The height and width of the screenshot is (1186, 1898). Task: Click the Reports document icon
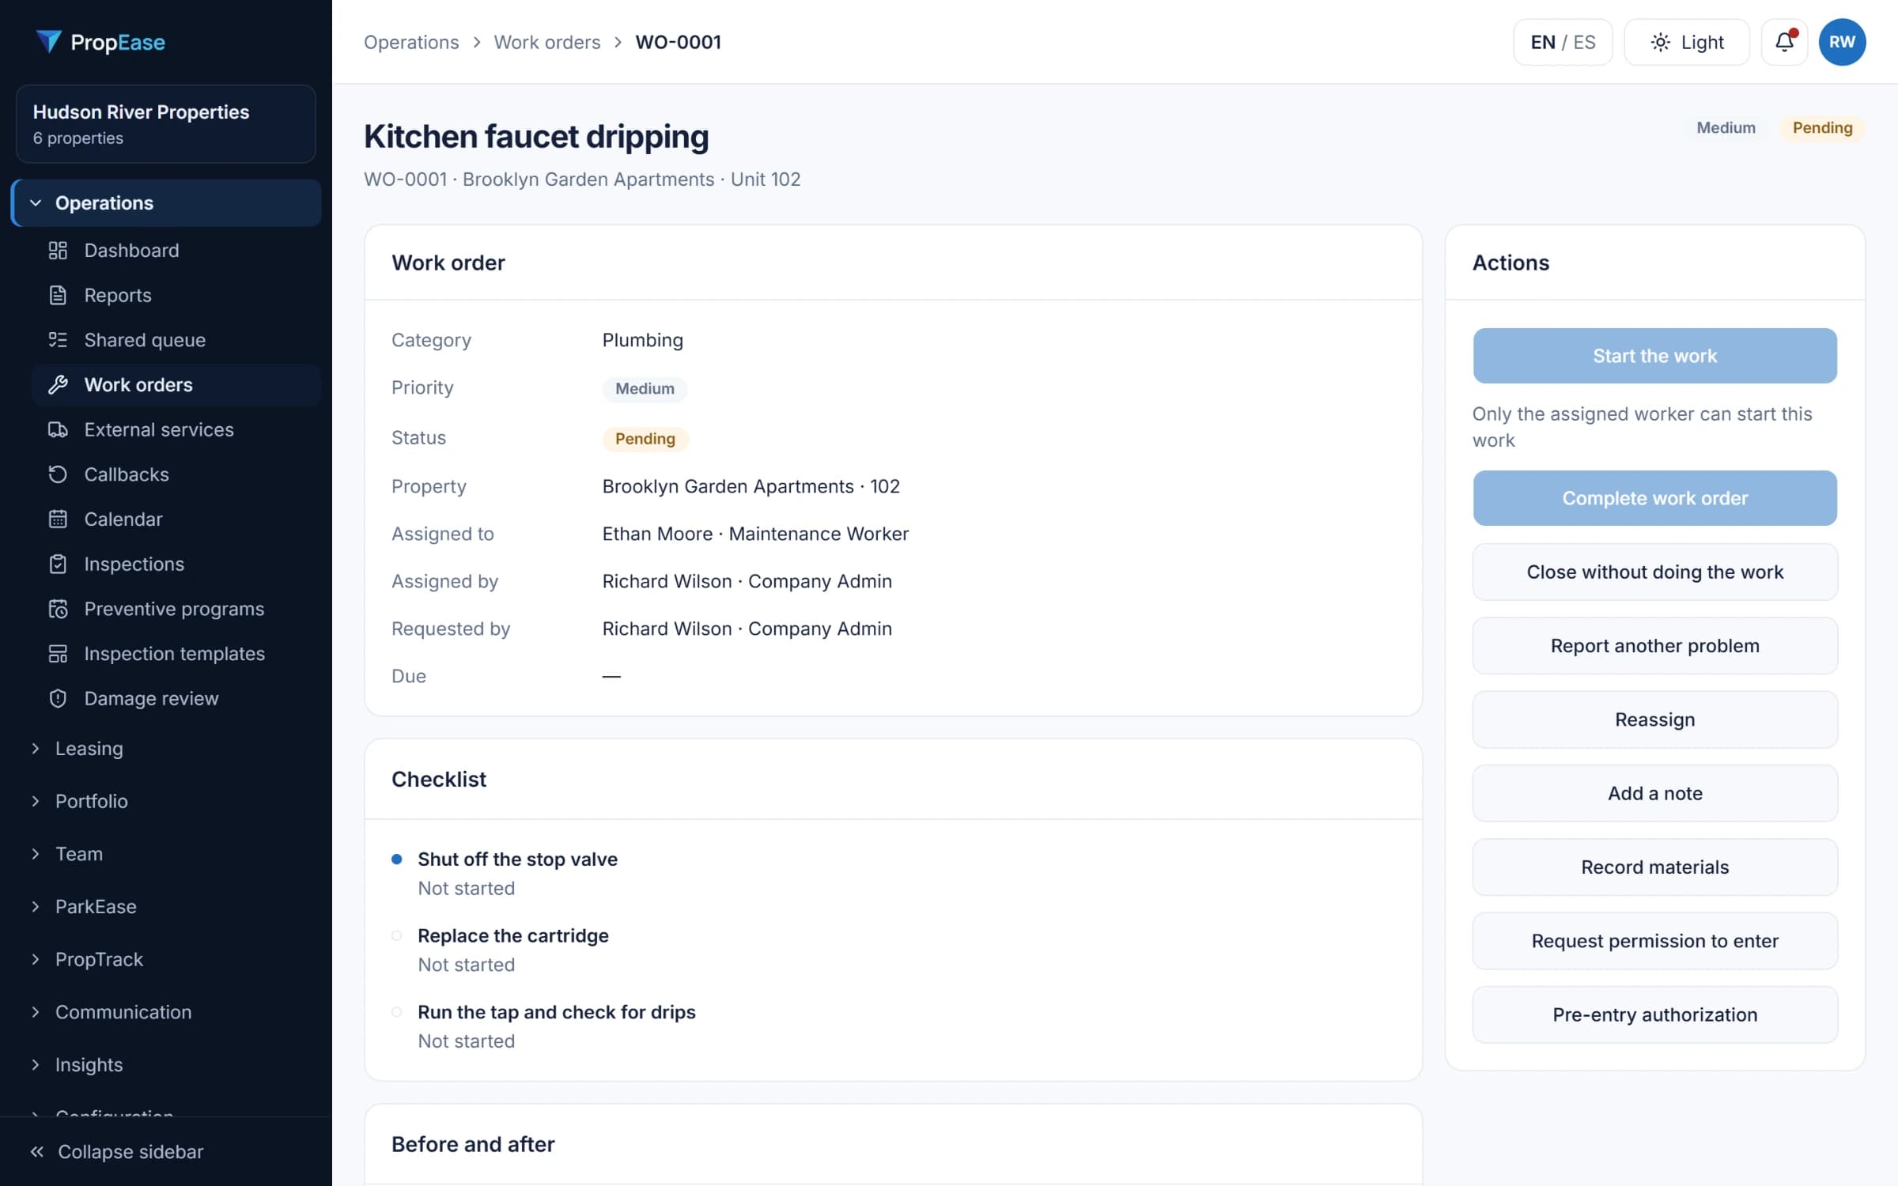coord(58,295)
